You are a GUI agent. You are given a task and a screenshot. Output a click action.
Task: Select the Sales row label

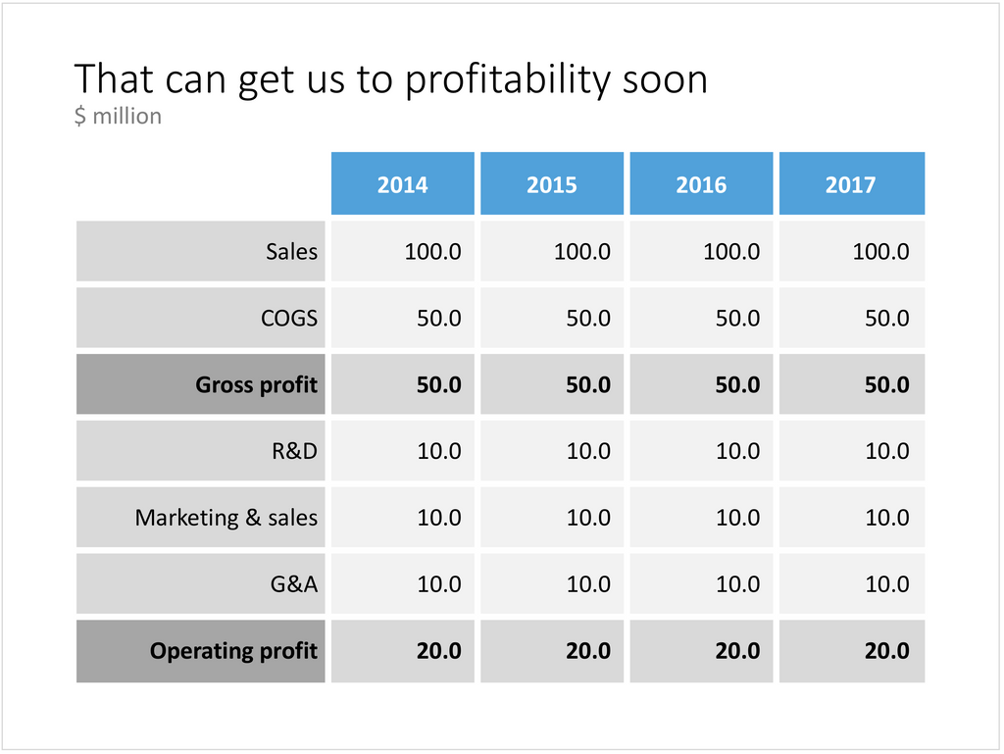pos(200,251)
